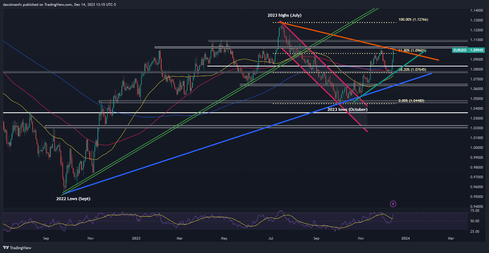Click the RSI 50.00 scale label
489x253 pixels.
click(475, 221)
